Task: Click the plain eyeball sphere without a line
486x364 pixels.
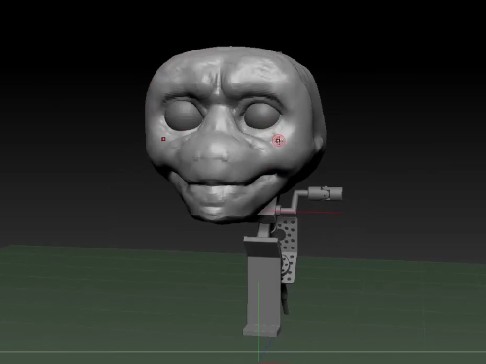Action: (262, 116)
